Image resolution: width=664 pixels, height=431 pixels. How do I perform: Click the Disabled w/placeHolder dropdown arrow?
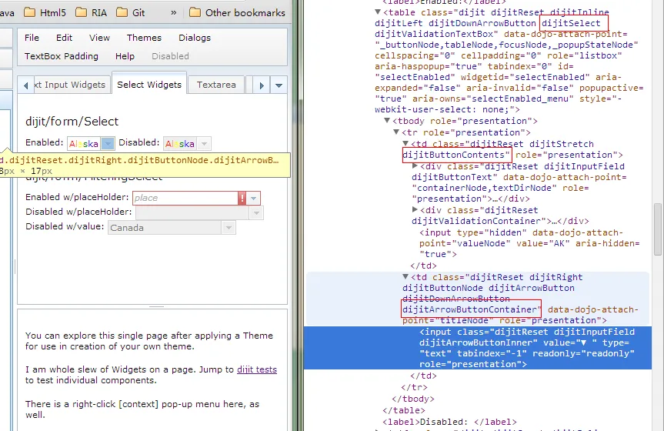256,213
